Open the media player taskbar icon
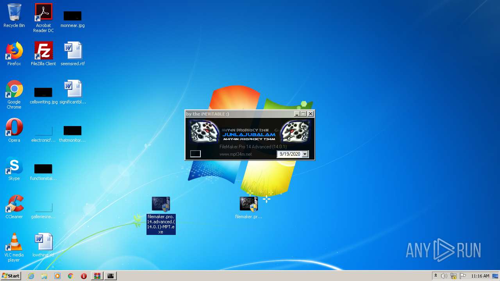 [57, 276]
